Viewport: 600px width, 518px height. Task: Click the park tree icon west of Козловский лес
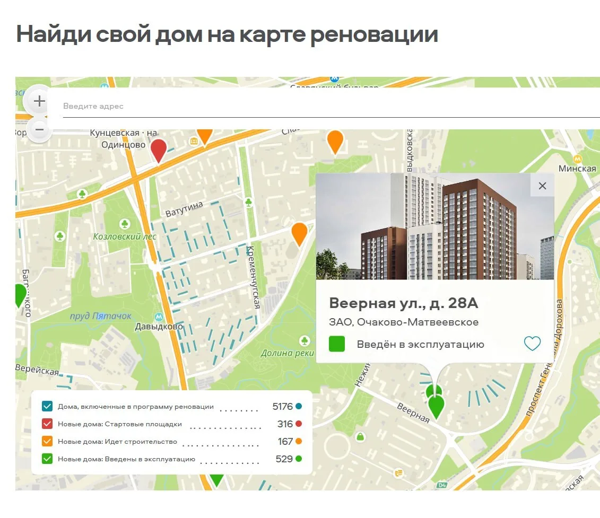[x=60, y=236]
